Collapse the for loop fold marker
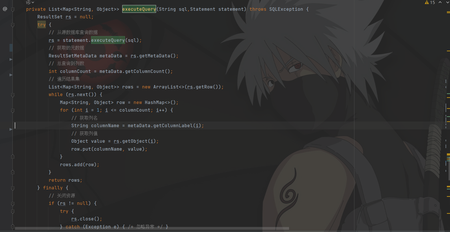The image size is (450, 232). click(13, 110)
